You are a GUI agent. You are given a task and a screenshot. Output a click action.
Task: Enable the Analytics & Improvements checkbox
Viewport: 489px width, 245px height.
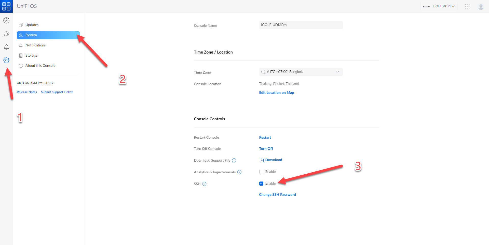[x=261, y=172]
